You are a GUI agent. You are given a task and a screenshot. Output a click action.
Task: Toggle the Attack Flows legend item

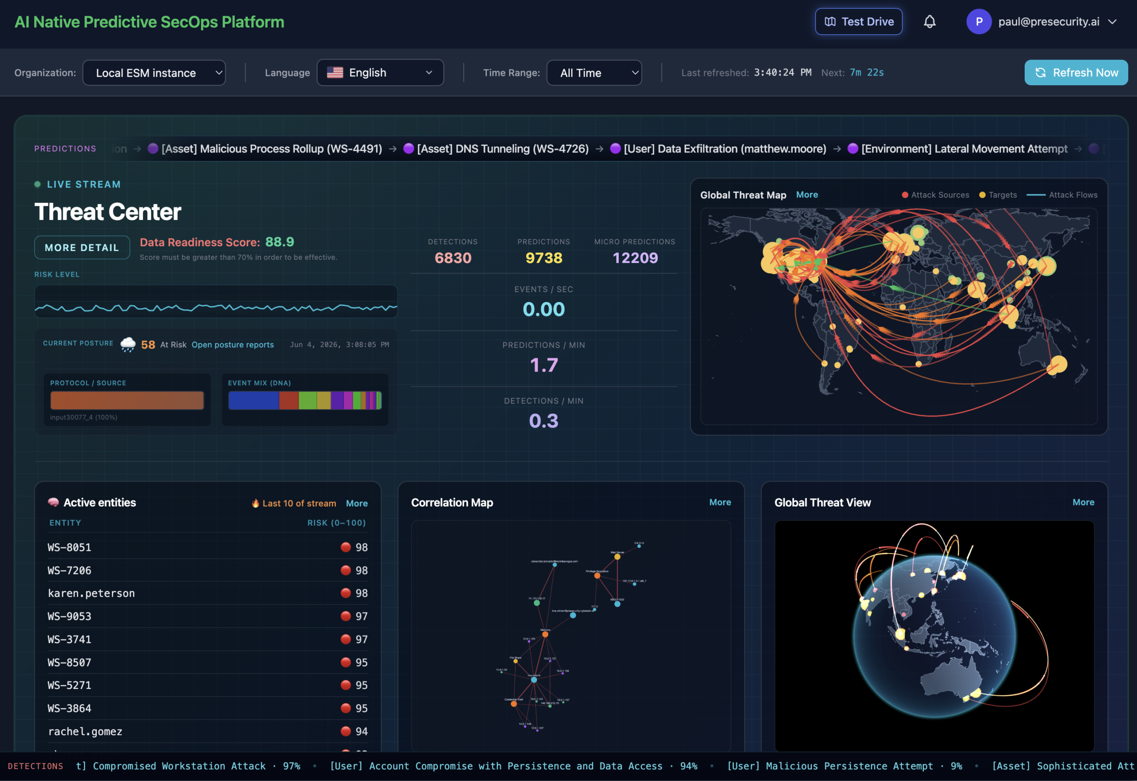coord(1061,195)
